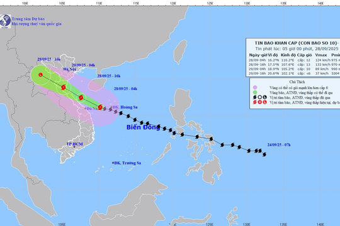The image size is (340, 226).
Task: Click the '28/09-16h' table cell
Action: [x=257, y=65]
